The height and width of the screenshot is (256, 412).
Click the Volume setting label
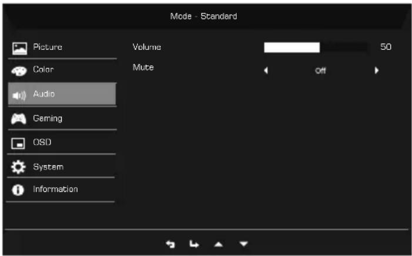click(147, 47)
